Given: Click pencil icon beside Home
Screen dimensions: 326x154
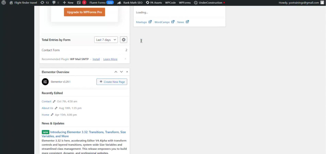Looking at the screenshot, I should [52, 115].
